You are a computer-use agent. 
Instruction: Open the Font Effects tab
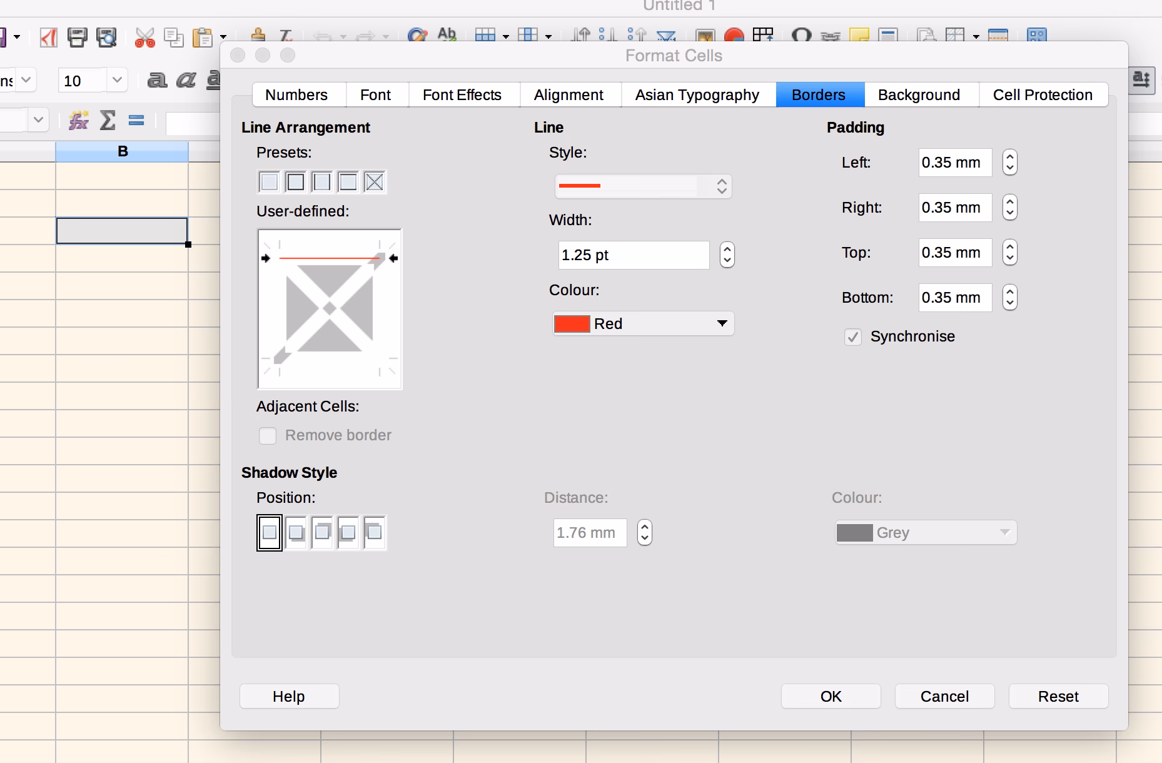(x=462, y=94)
